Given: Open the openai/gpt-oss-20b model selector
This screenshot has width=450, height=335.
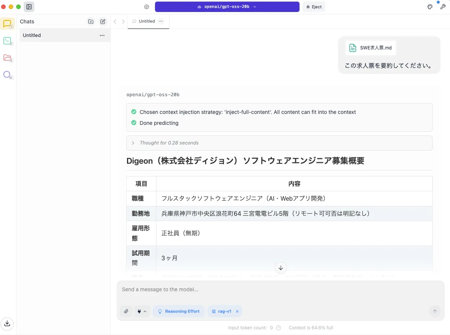Looking at the screenshot, I should coord(227,7).
